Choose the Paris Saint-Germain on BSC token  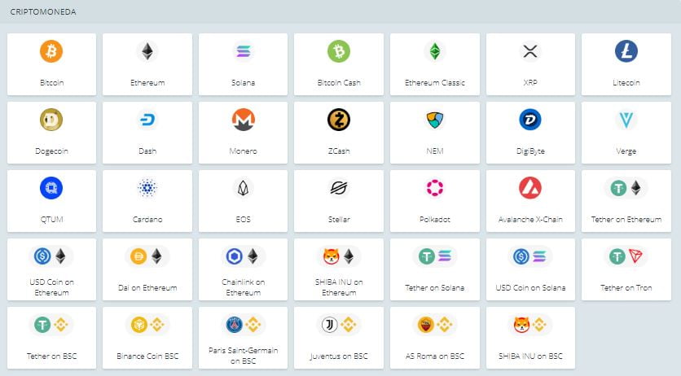pos(243,337)
